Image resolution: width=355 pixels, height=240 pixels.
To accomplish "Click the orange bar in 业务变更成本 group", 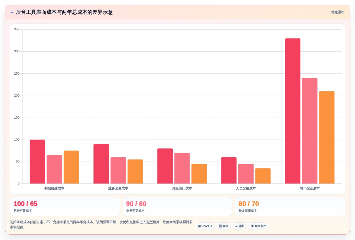I will point(135,172).
